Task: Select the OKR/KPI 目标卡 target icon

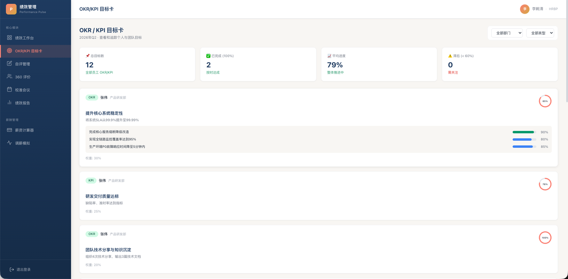Action: click(x=9, y=51)
